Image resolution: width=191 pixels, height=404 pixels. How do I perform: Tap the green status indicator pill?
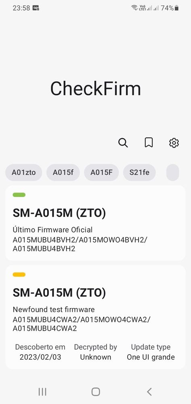(19, 195)
